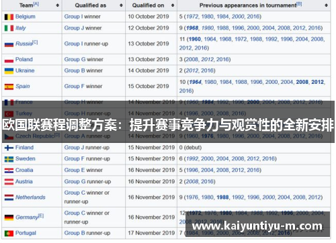
Task: Follow Group B link in Ukraine row
Action: [x=75, y=70]
